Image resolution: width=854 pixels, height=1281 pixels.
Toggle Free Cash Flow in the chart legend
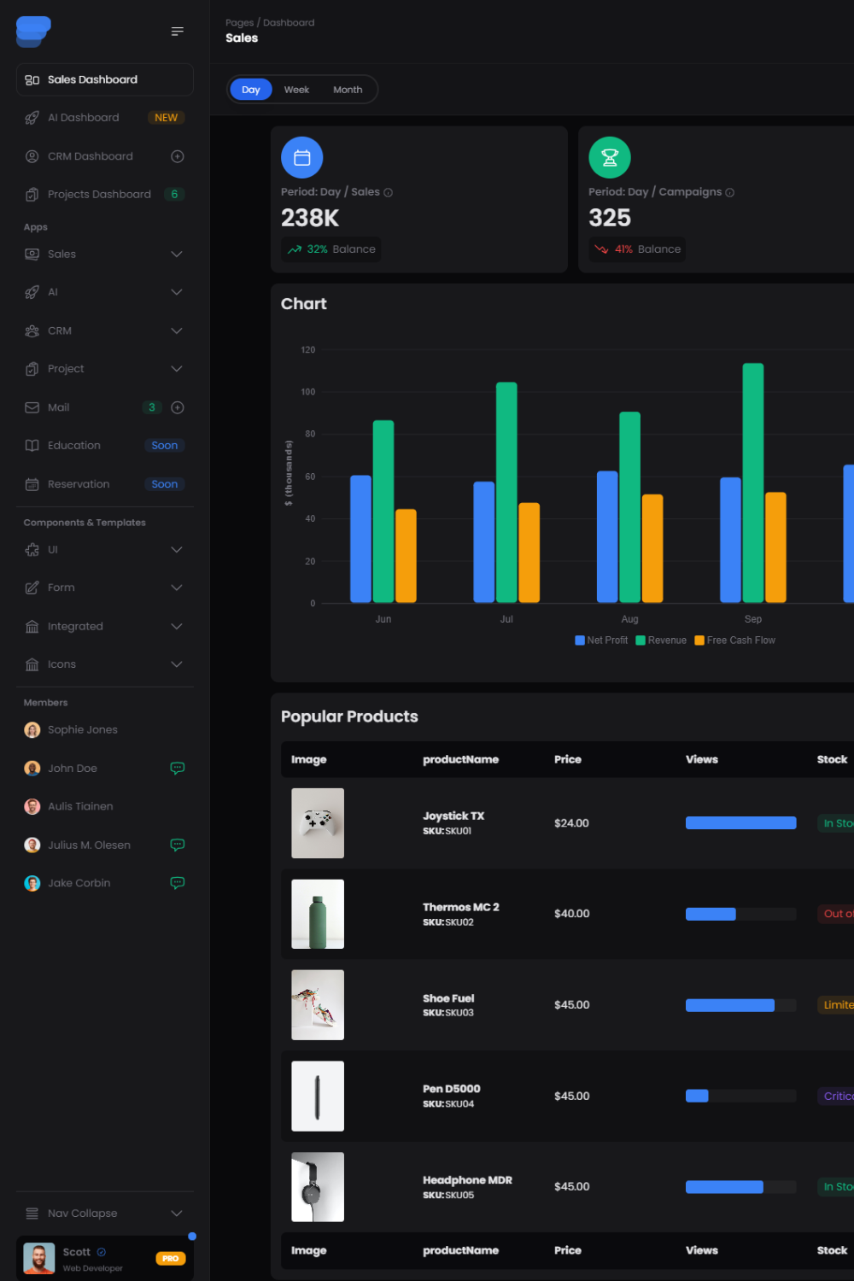pyautogui.click(x=735, y=640)
